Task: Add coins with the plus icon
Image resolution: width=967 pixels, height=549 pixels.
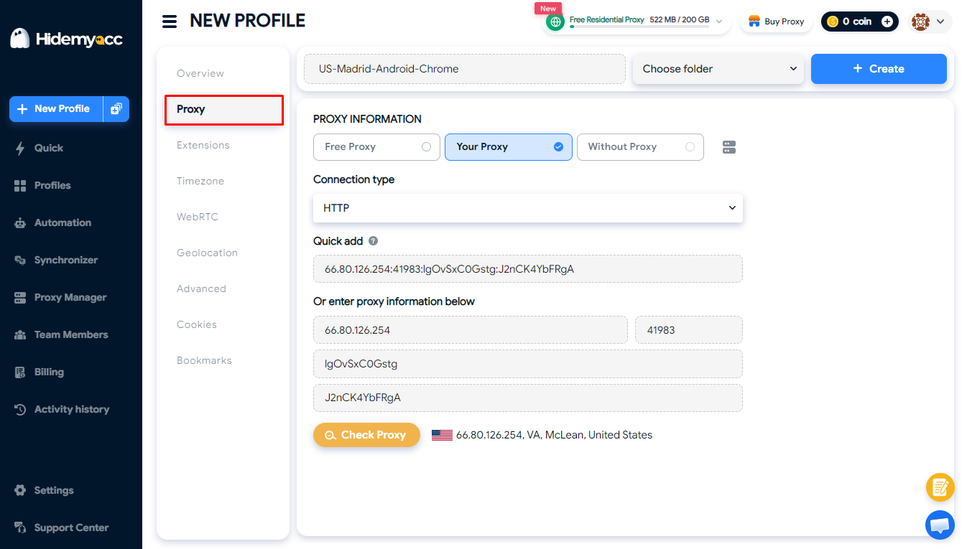Action: (x=888, y=22)
